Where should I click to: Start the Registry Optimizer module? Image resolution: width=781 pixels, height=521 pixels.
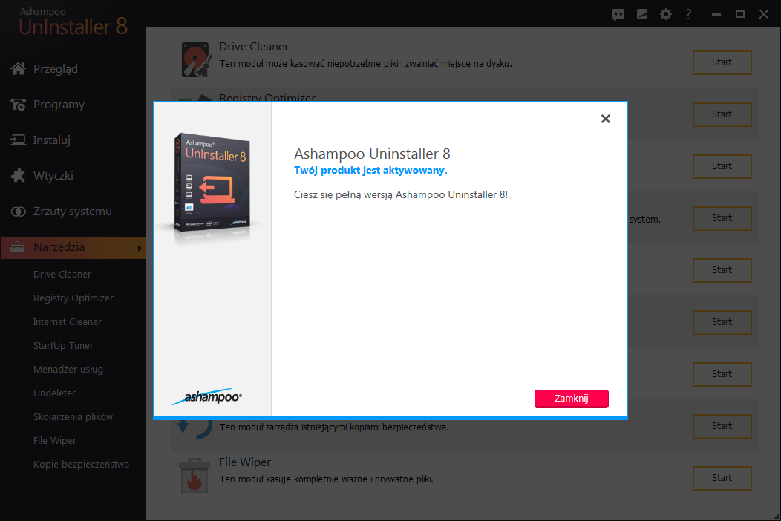[722, 114]
